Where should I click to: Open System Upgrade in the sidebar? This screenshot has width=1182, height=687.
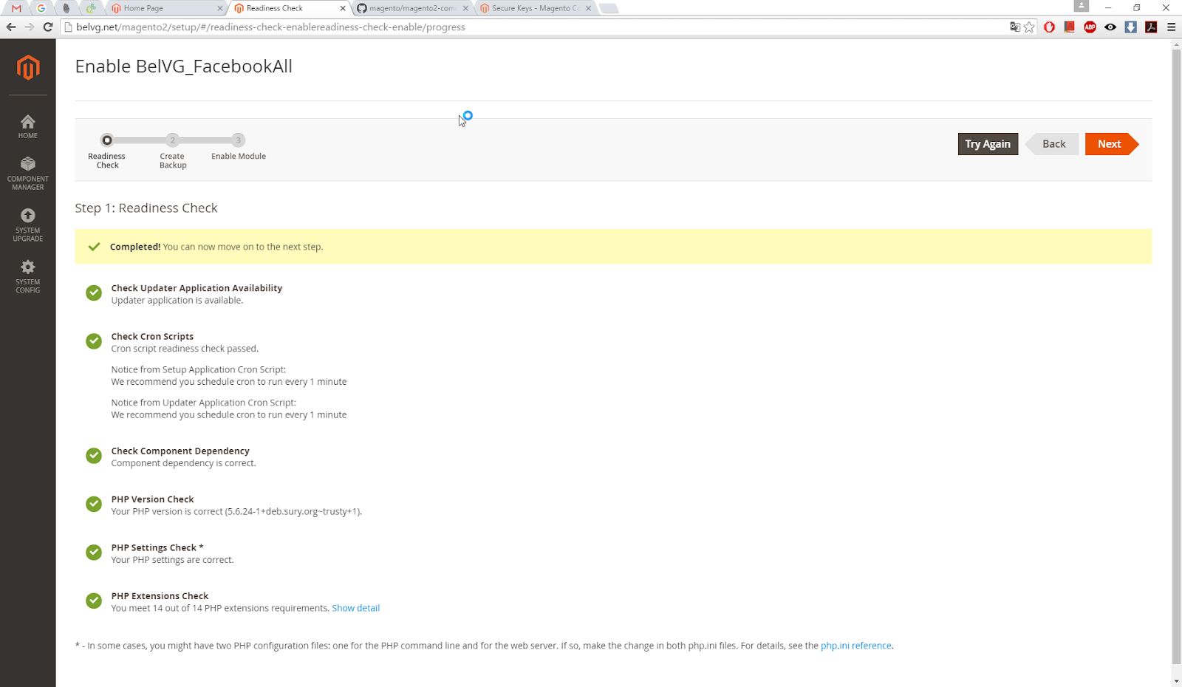coord(28,225)
